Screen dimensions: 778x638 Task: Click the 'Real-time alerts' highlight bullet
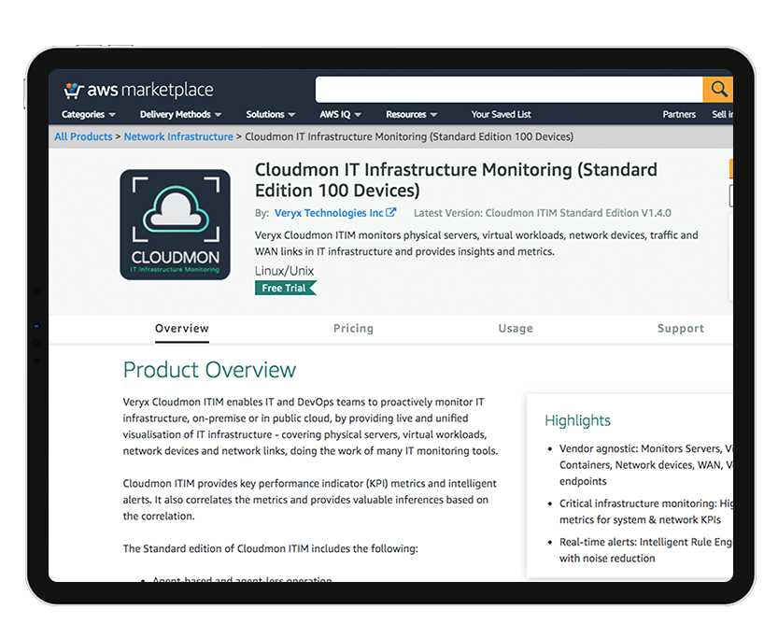tap(646, 550)
